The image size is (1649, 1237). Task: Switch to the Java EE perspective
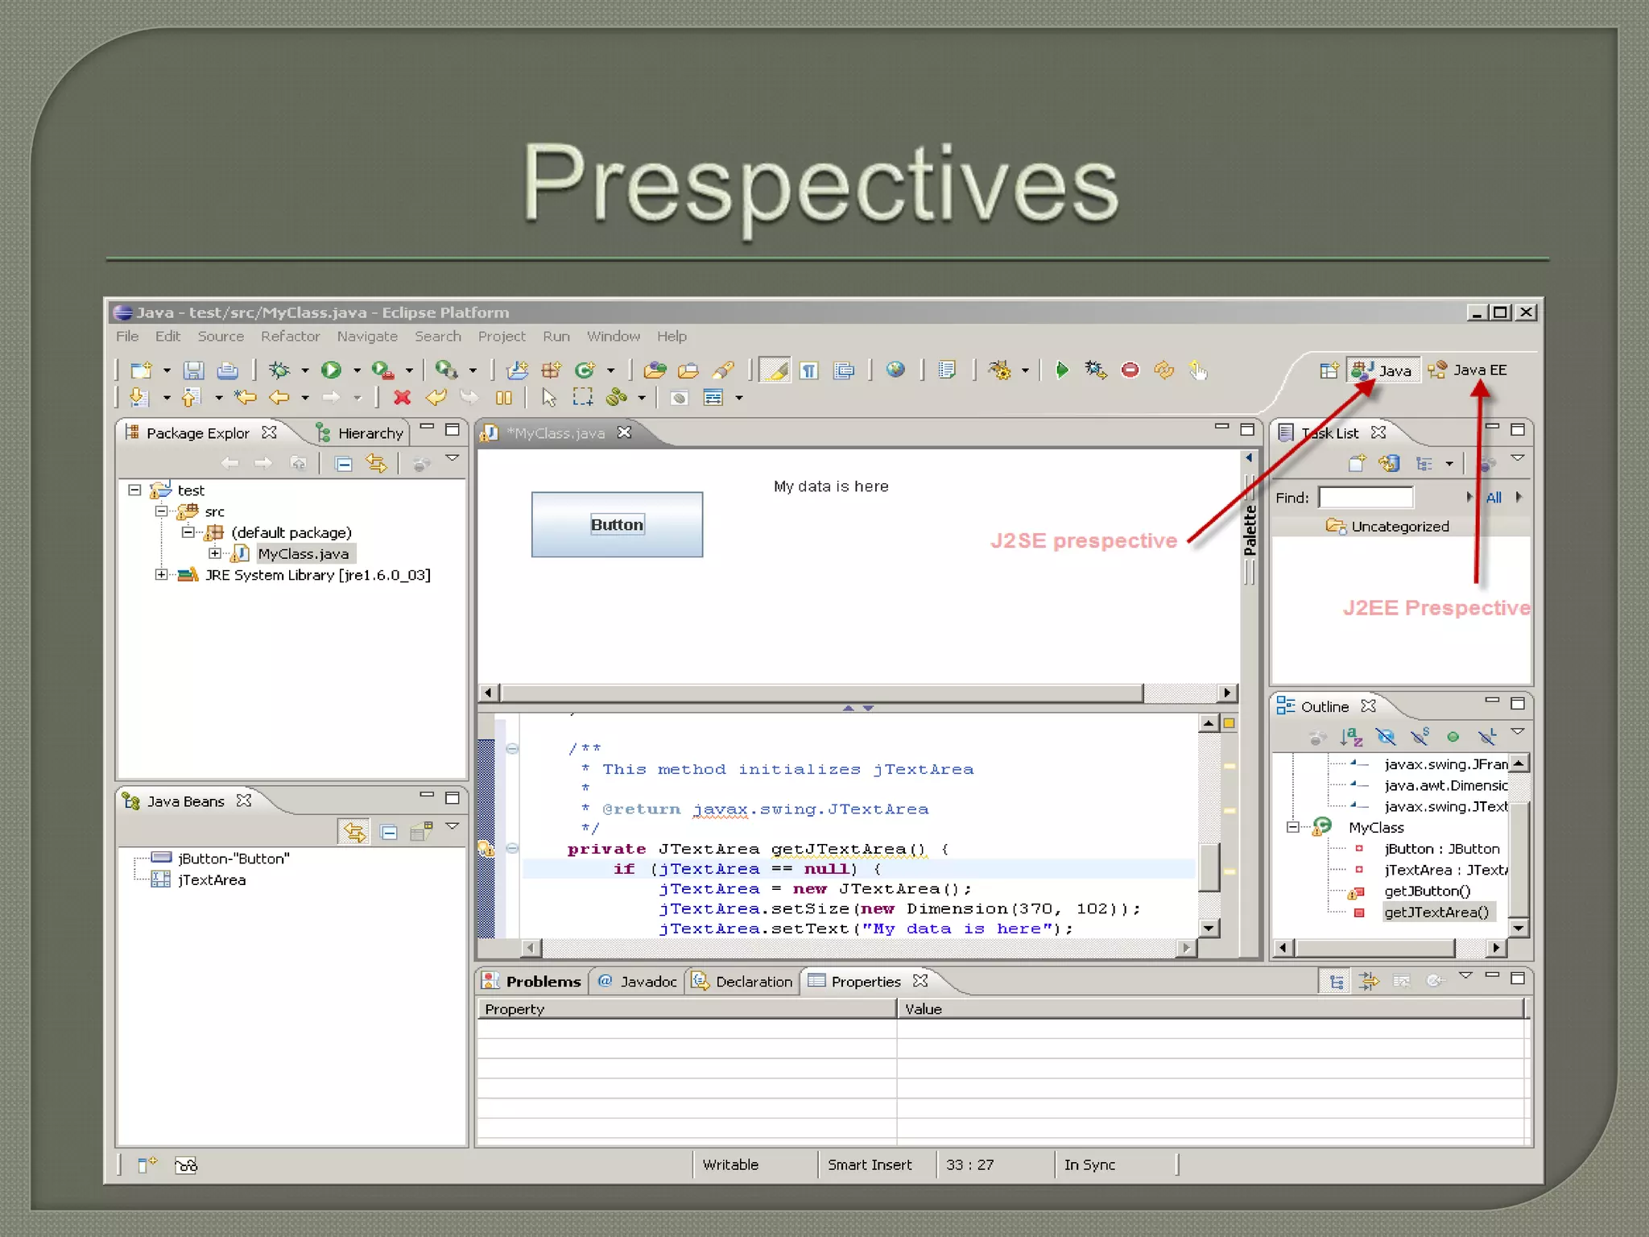click(x=1469, y=370)
